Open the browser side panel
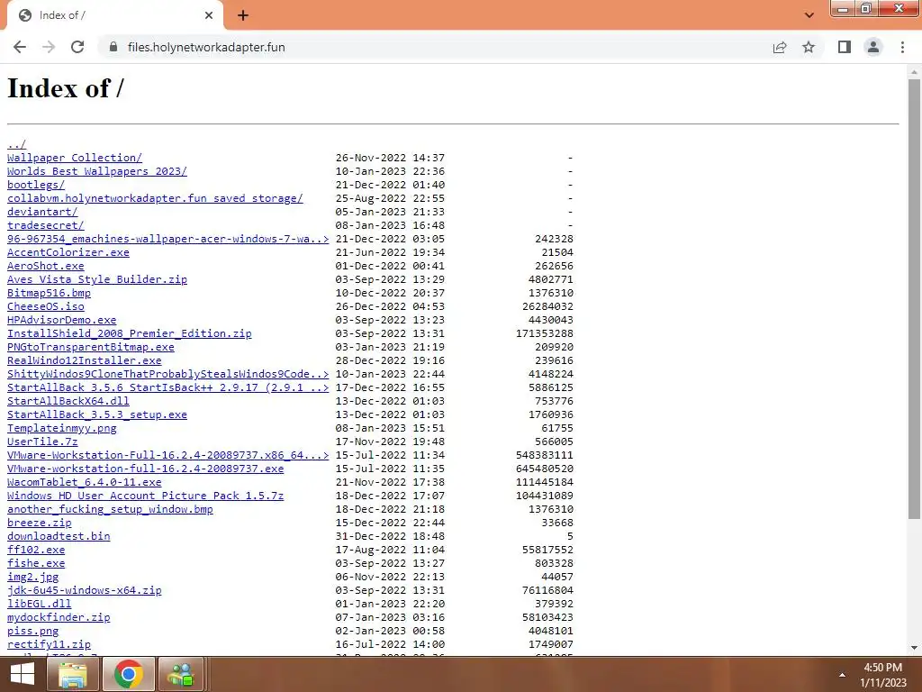This screenshot has height=692, width=922. (x=845, y=47)
